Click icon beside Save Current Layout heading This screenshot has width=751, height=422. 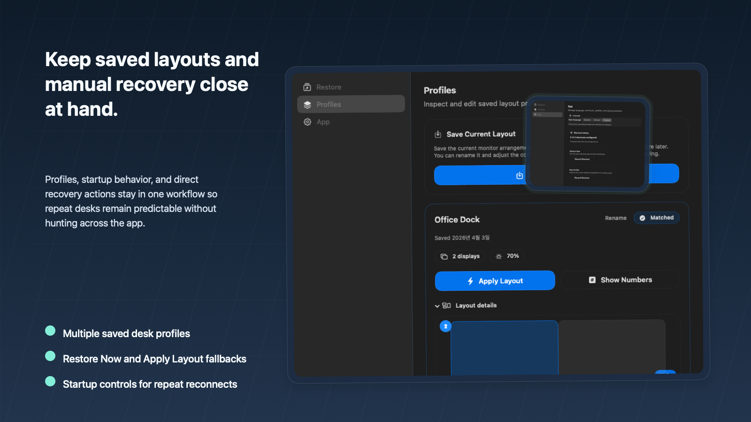[438, 135]
